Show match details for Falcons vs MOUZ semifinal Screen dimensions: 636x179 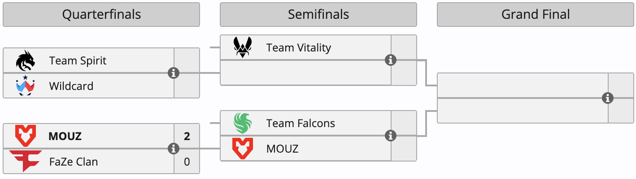(391, 136)
